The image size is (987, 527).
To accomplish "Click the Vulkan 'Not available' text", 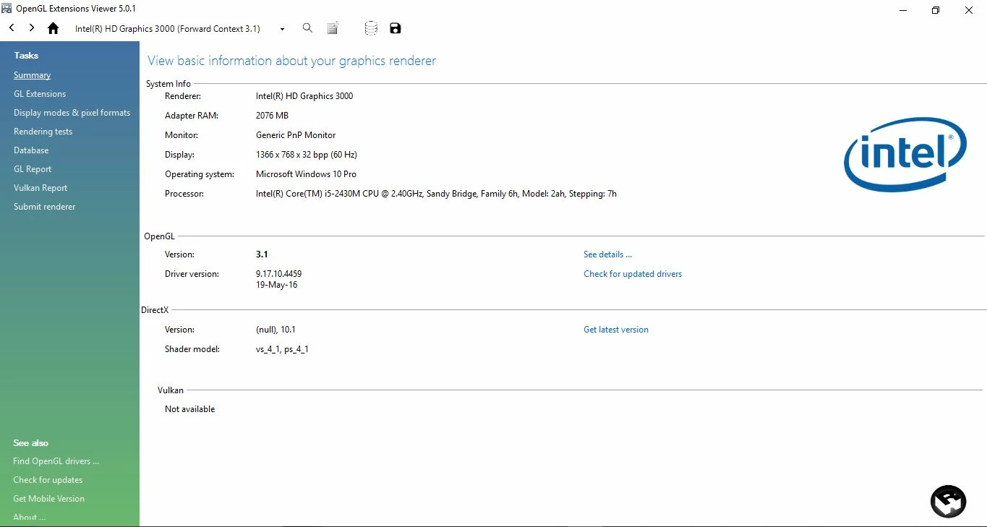I will [x=189, y=409].
